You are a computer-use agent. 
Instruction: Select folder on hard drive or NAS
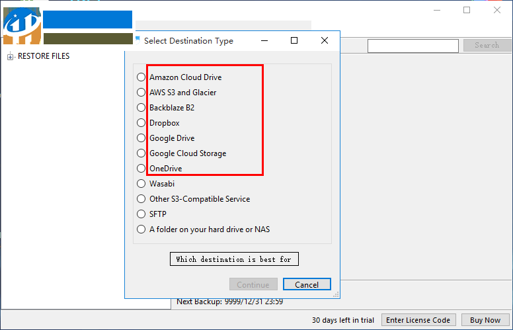[x=141, y=229]
